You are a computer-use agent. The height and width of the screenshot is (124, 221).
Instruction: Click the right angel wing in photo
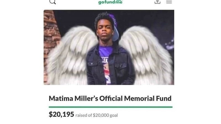(x=147, y=56)
